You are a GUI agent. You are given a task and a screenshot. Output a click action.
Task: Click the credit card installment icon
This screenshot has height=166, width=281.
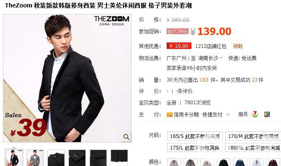click(x=170, y=115)
